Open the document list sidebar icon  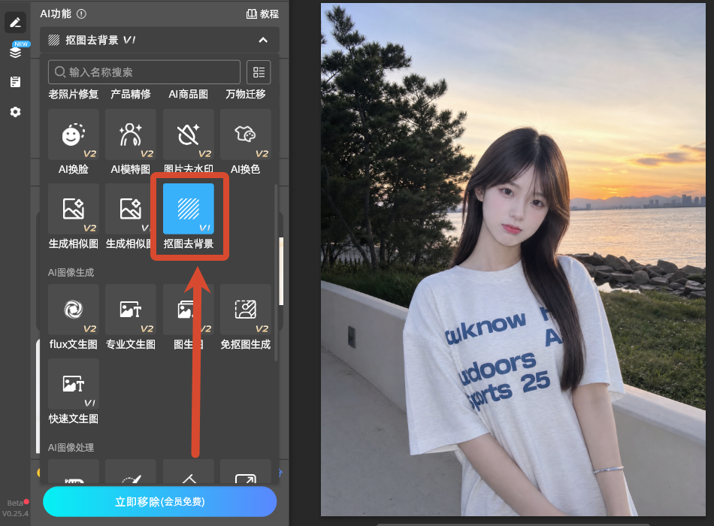tap(15, 82)
